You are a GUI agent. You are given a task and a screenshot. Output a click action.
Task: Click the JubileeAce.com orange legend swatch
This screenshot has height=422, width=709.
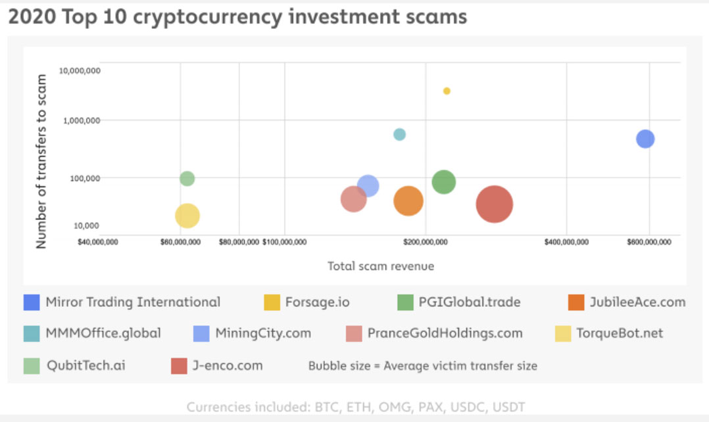click(x=576, y=302)
